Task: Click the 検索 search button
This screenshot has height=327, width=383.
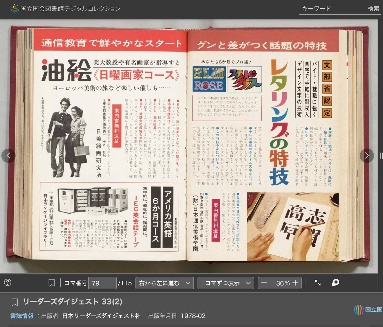Action: [x=373, y=9]
